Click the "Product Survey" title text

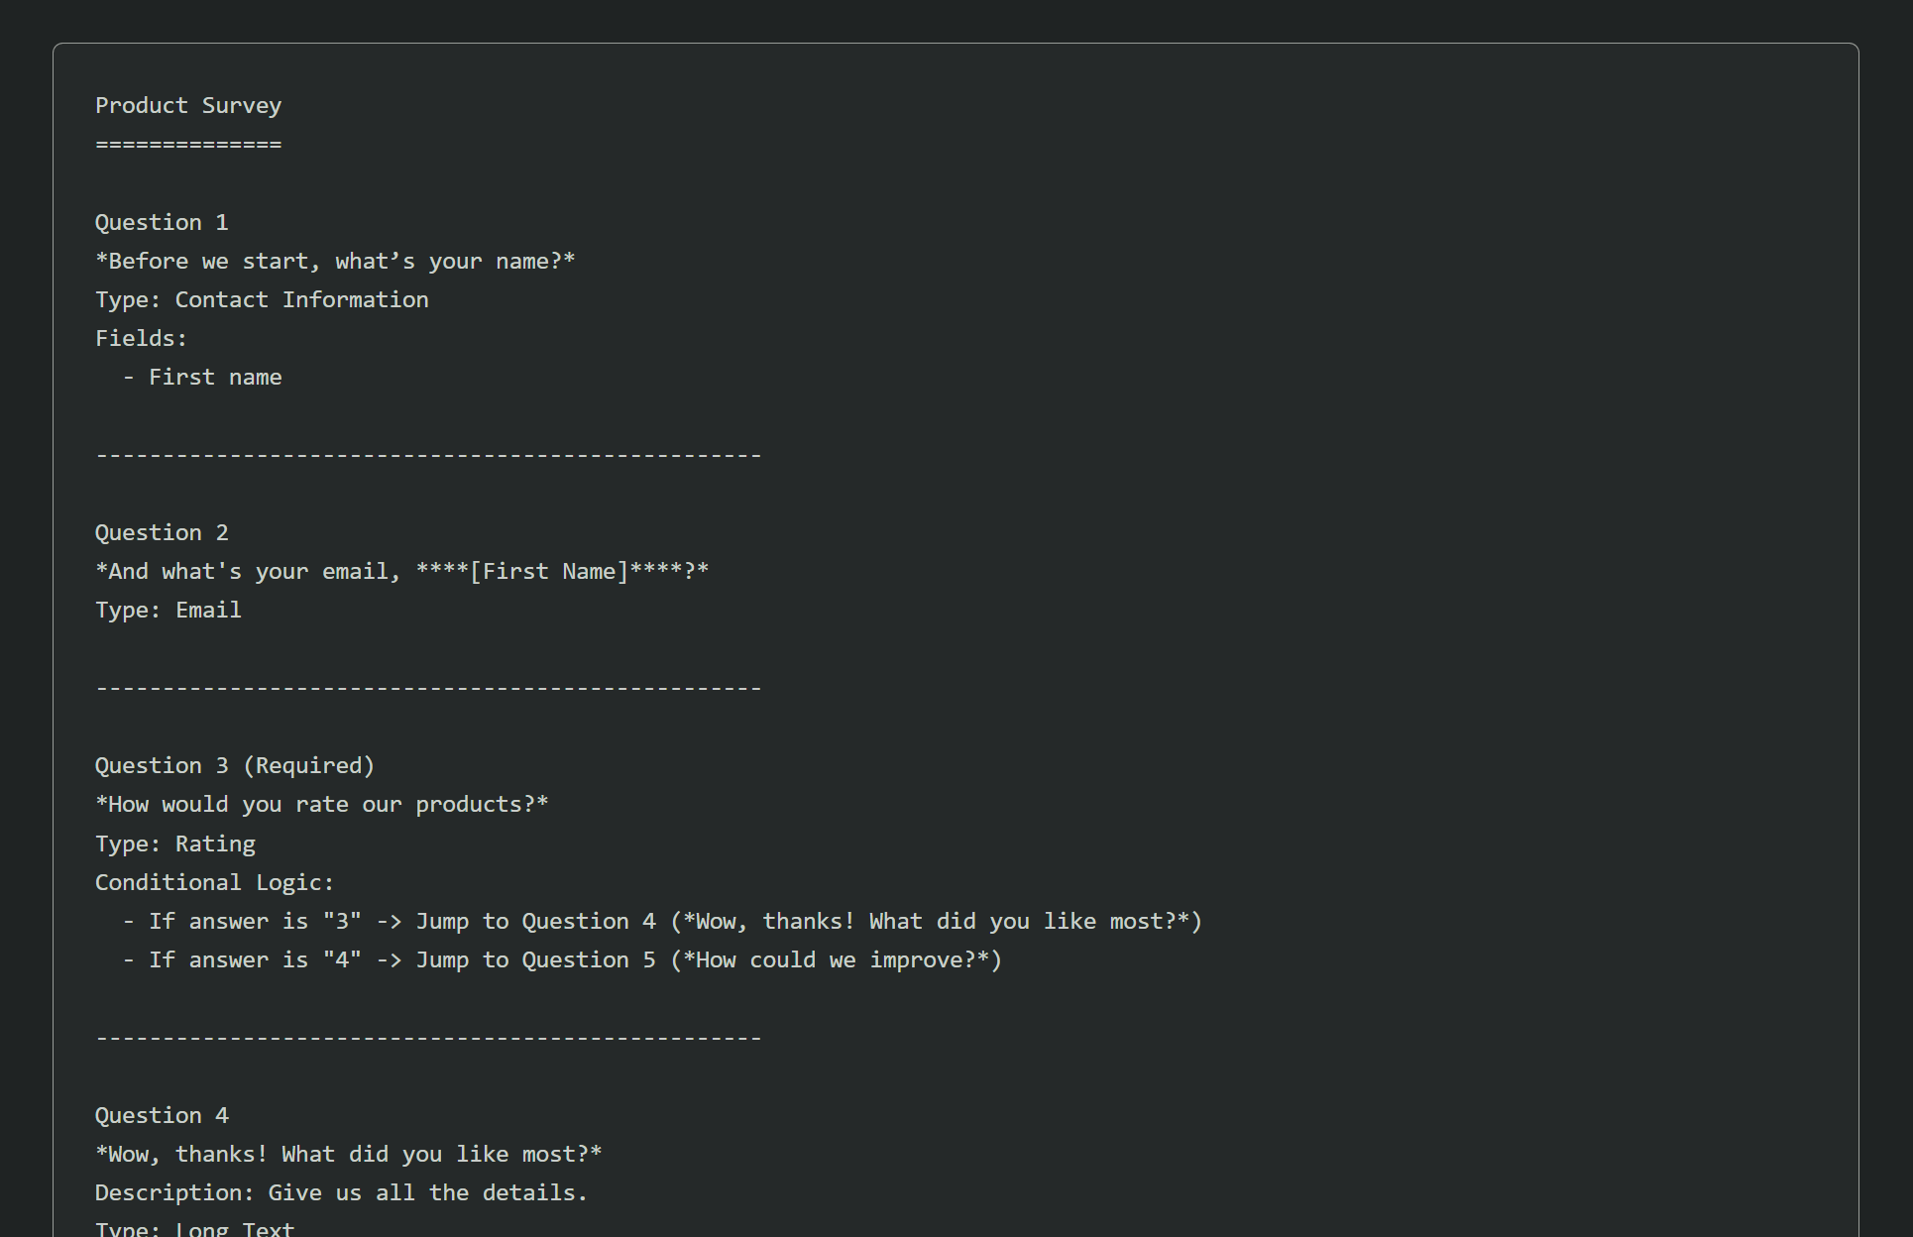pos(188,106)
